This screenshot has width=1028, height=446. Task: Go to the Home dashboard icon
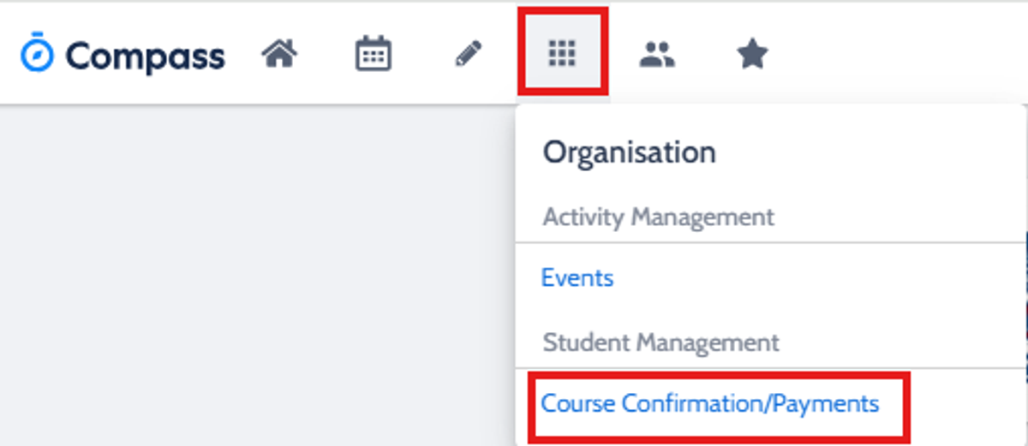click(279, 55)
